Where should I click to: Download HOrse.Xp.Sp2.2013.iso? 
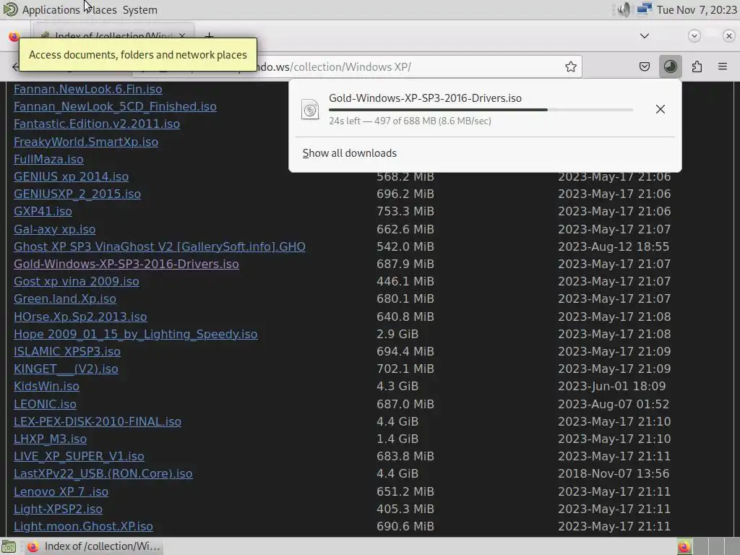click(80, 317)
